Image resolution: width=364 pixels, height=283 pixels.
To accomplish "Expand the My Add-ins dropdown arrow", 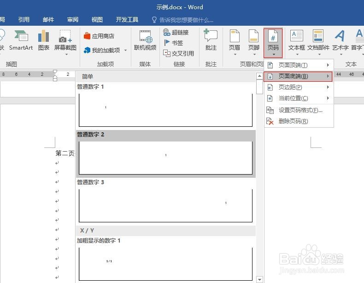I will coord(126,50).
